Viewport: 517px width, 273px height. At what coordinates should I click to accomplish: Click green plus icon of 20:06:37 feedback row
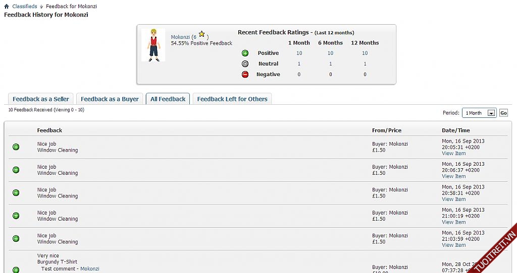point(16,170)
